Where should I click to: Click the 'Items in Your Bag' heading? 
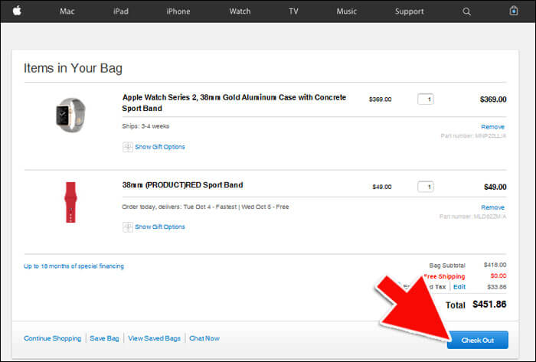(73, 68)
